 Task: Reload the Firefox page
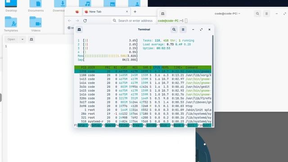85,21
